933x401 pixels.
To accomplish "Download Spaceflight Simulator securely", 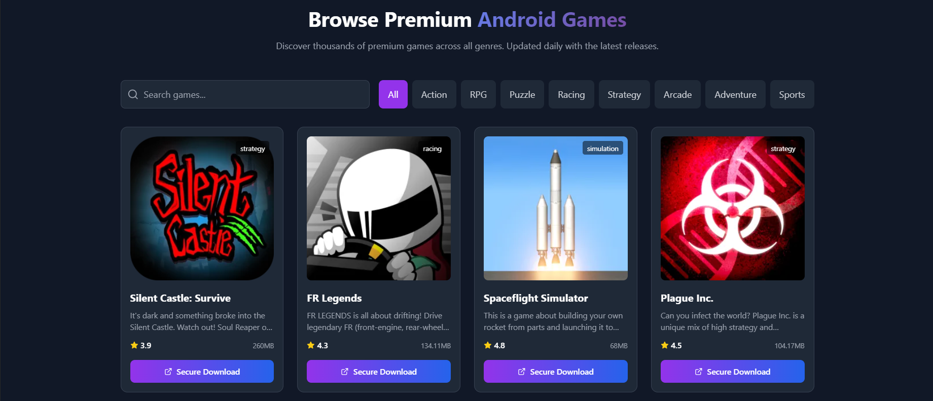I will click(x=555, y=372).
